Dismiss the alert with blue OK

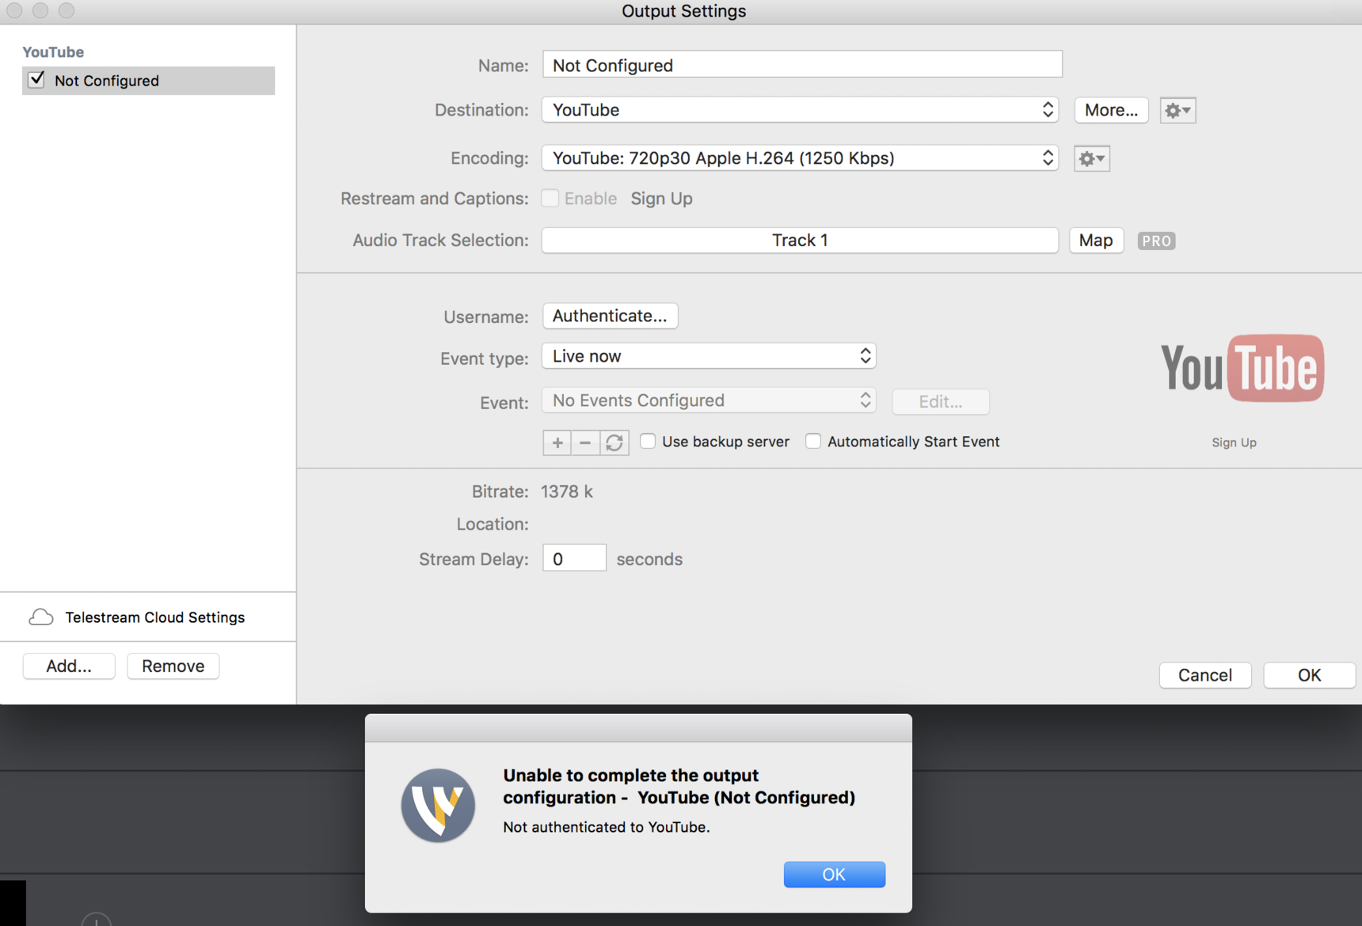click(x=835, y=875)
